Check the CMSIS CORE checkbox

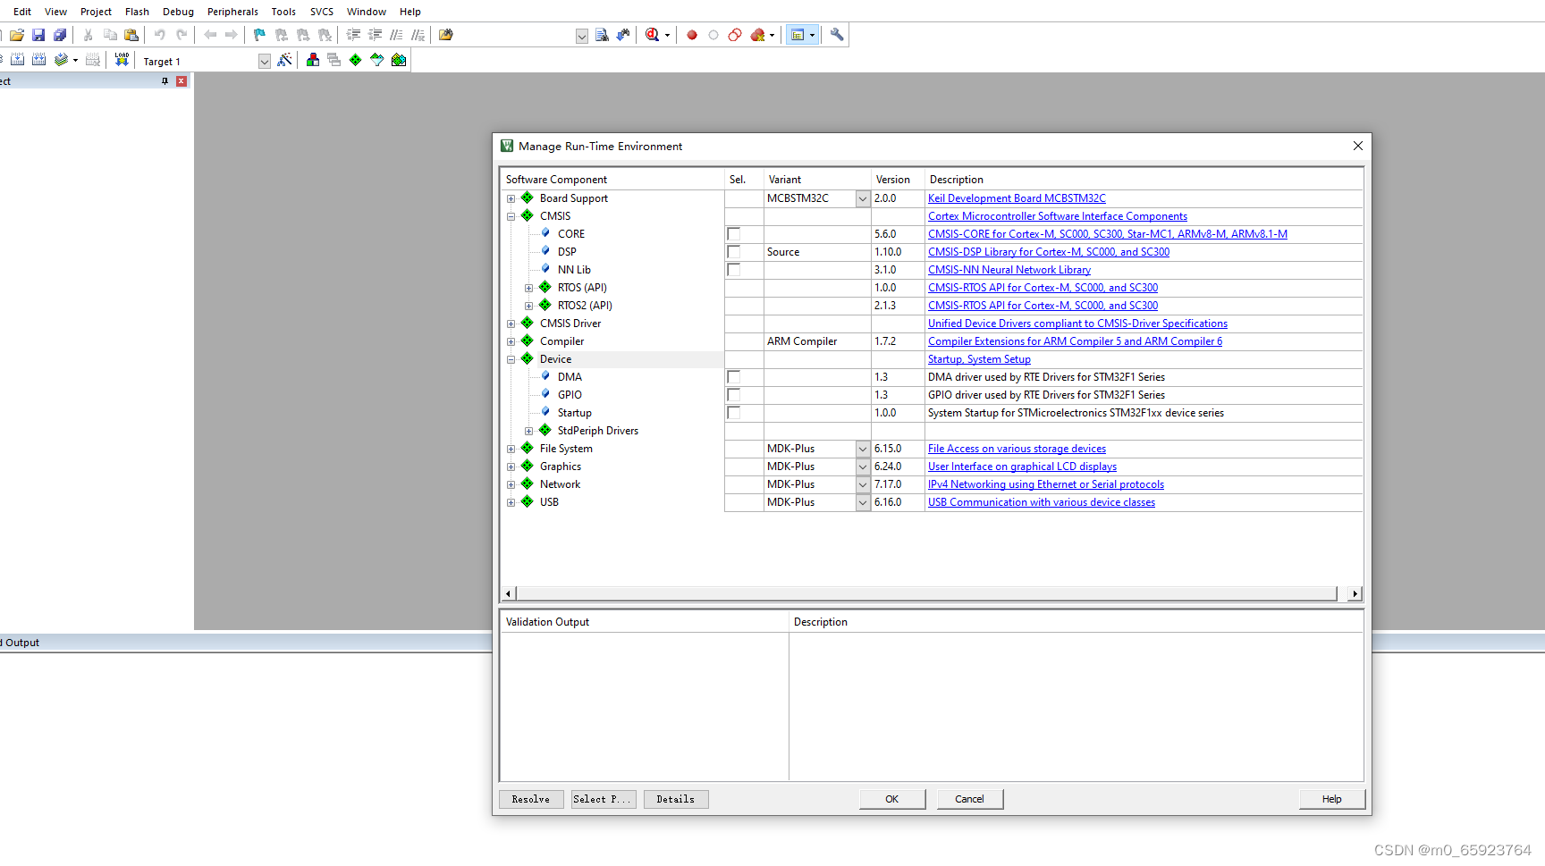coord(734,234)
